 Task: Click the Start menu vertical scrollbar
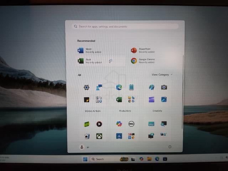pos(182,92)
